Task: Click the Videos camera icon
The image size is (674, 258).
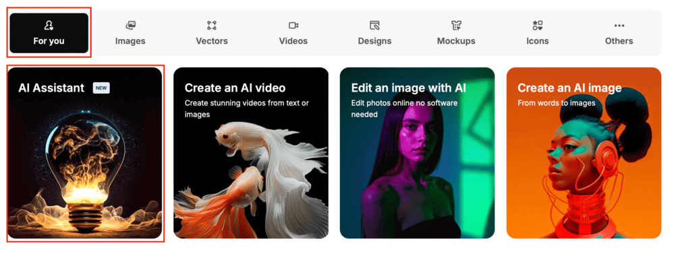Action: click(x=293, y=26)
